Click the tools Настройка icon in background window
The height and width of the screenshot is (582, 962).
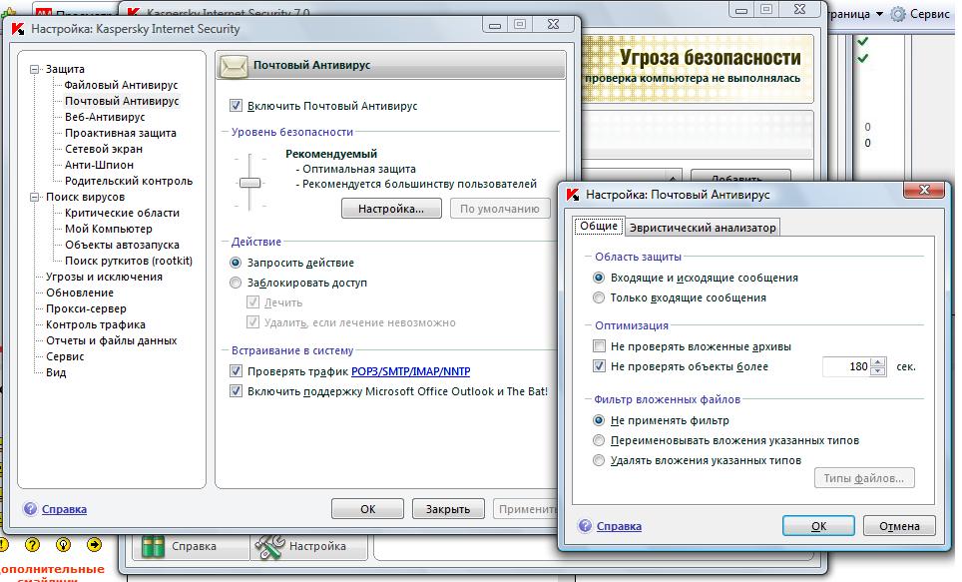coord(269,546)
